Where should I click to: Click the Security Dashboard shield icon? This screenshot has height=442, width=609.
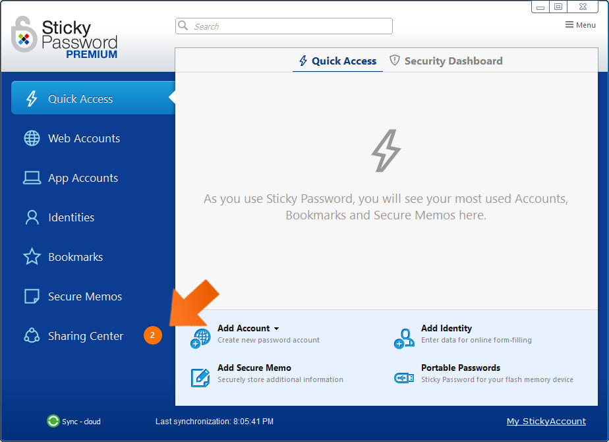pyautogui.click(x=395, y=60)
